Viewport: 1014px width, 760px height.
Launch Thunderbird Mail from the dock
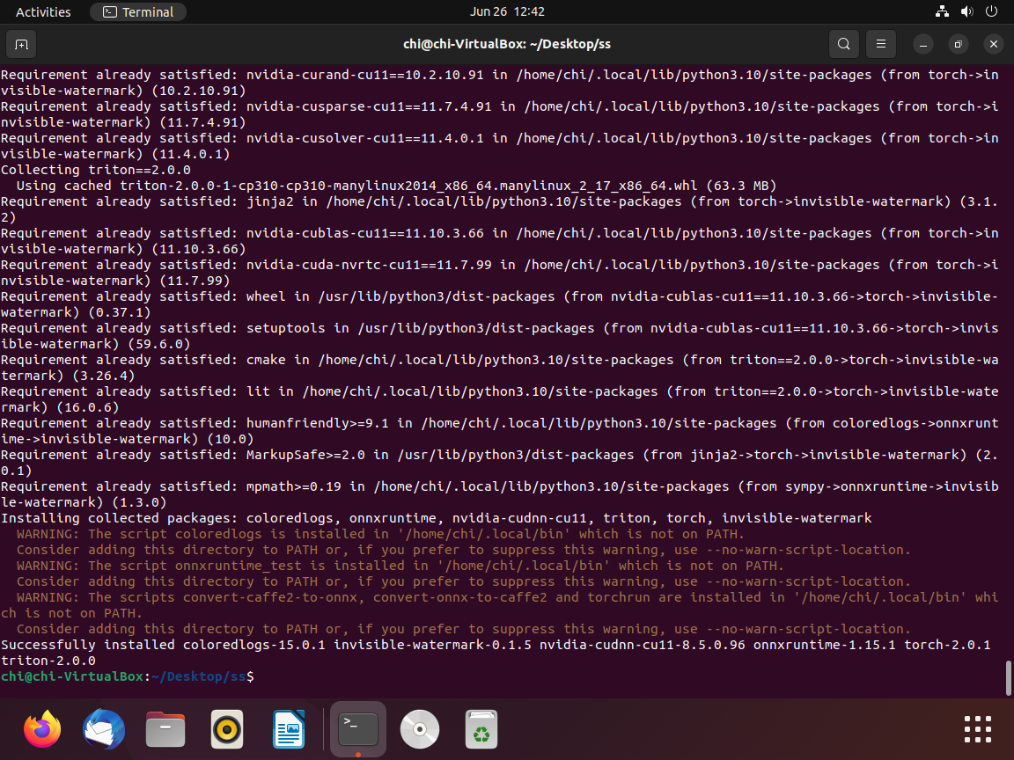click(x=104, y=729)
